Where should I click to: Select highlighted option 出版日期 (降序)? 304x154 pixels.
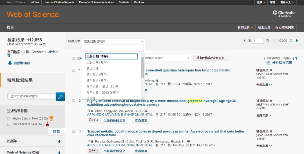pyautogui.click(x=111, y=56)
